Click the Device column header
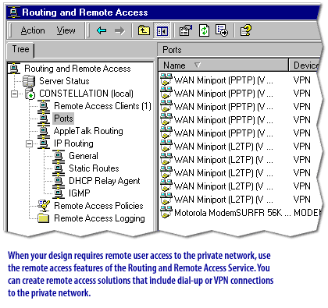This screenshot has height=308, width=328. pyautogui.click(x=305, y=65)
